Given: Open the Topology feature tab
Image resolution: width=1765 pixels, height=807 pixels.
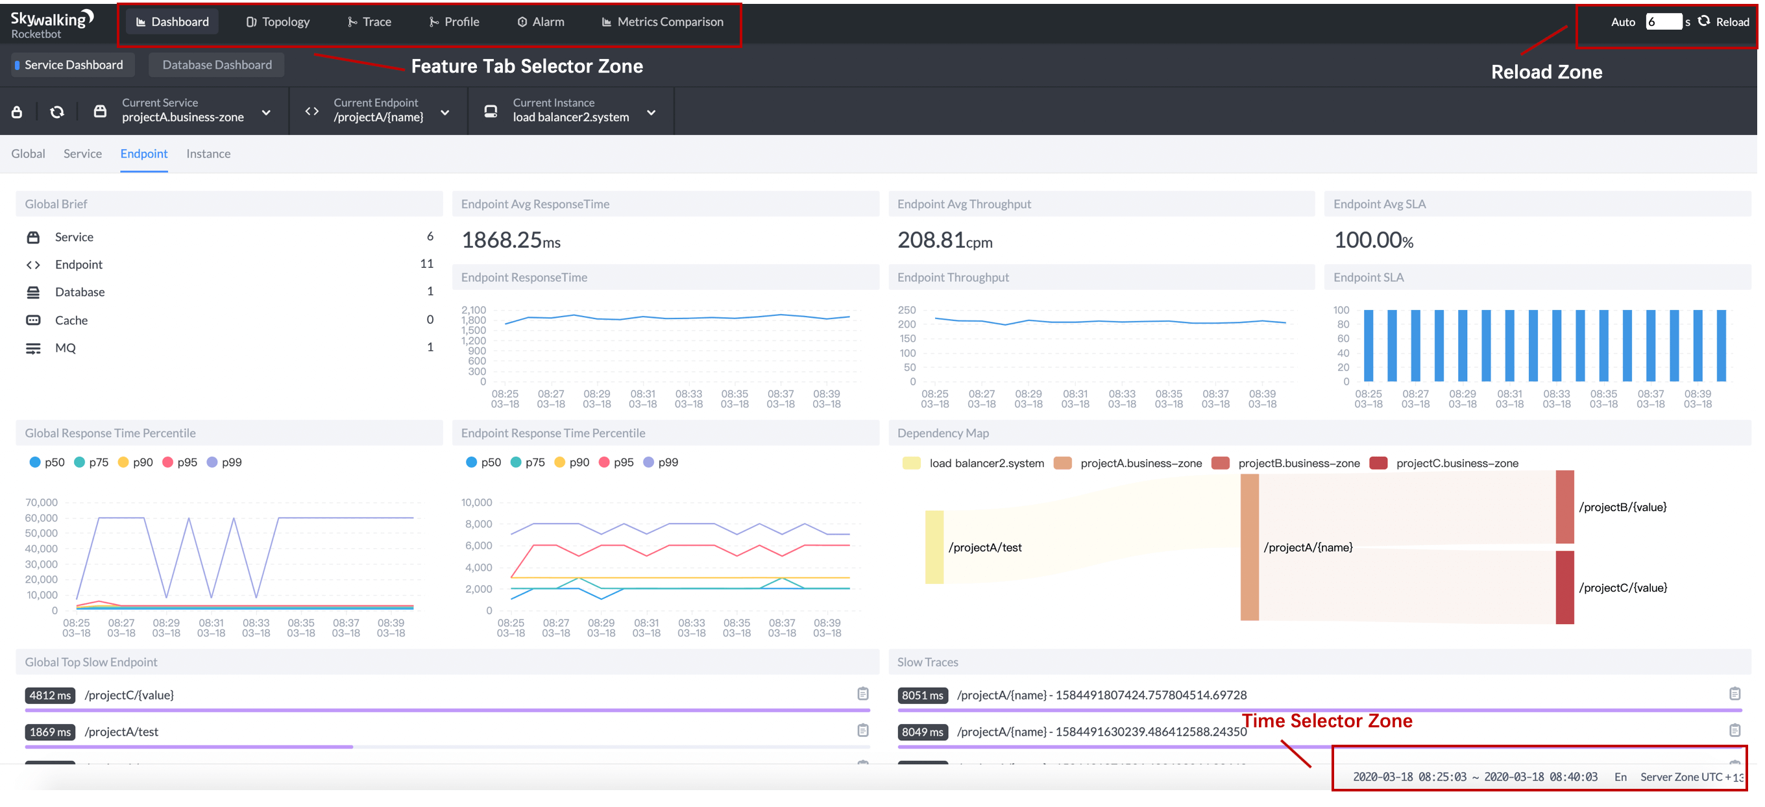Looking at the screenshot, I should [x=278, y=22].
